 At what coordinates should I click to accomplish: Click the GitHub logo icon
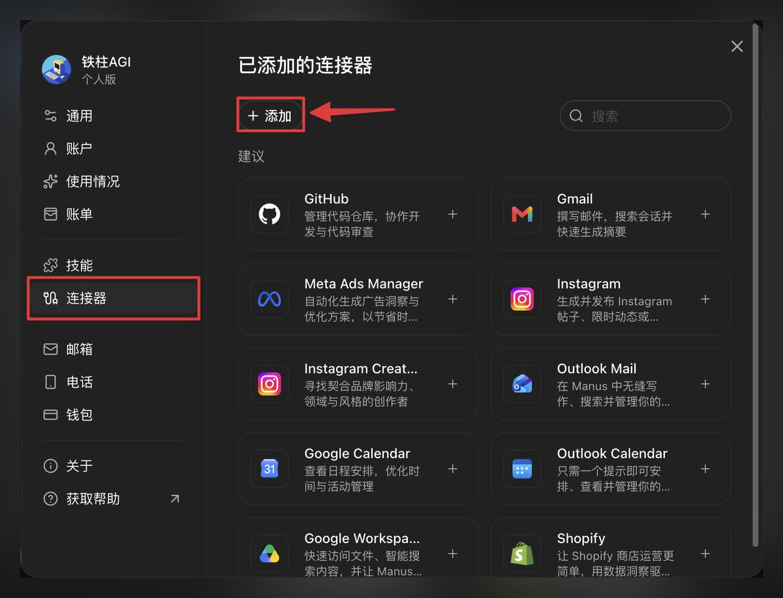269,214
